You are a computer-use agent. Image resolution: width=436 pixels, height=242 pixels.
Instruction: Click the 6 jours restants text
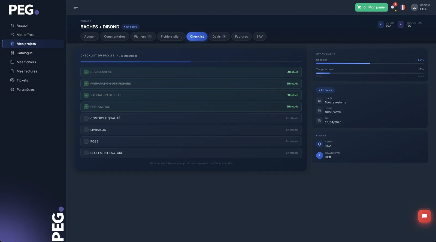(335, 102)
